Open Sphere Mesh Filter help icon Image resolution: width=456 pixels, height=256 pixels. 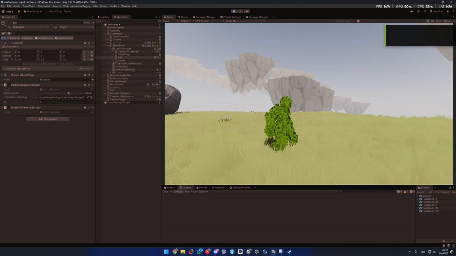point(85,75)
